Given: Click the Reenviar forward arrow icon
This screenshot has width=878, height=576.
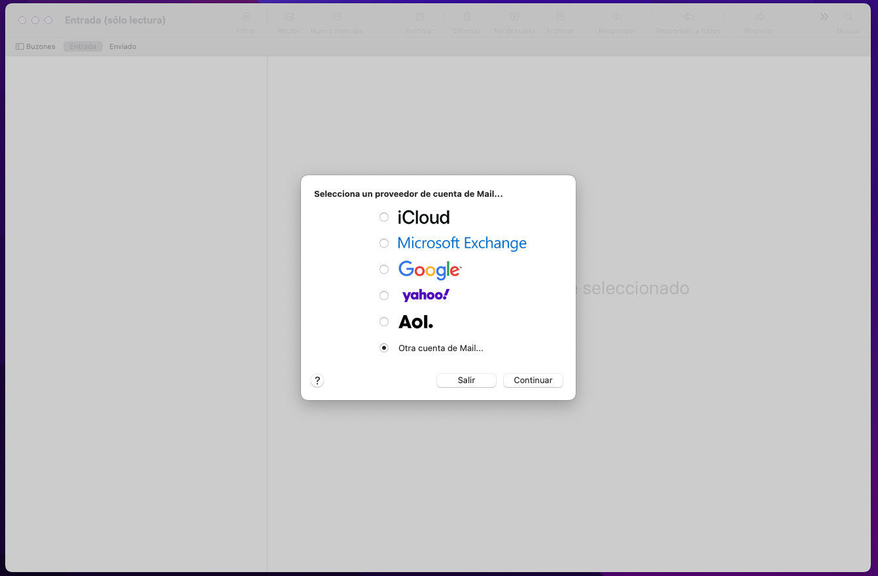Looking at the screenshot, I should [760, 17].
